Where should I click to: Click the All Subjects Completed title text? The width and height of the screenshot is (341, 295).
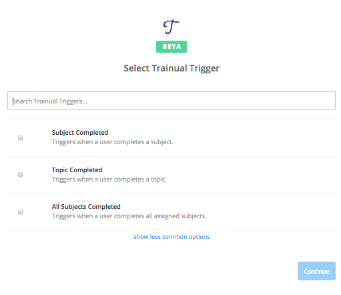(86, 207)
